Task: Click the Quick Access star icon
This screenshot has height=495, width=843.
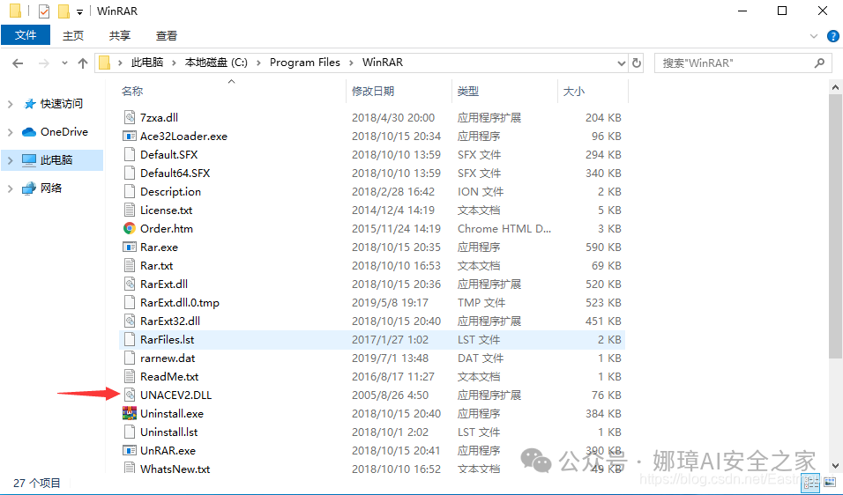Action: coord(30,104)
